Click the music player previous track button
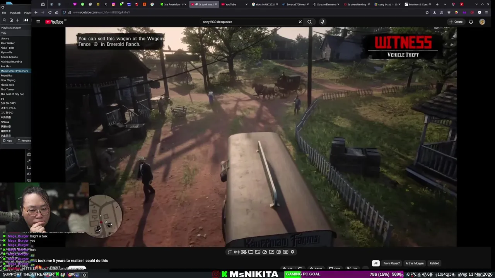Image resolution: width=495 pixels, height=278 pixels. point(26,20)
